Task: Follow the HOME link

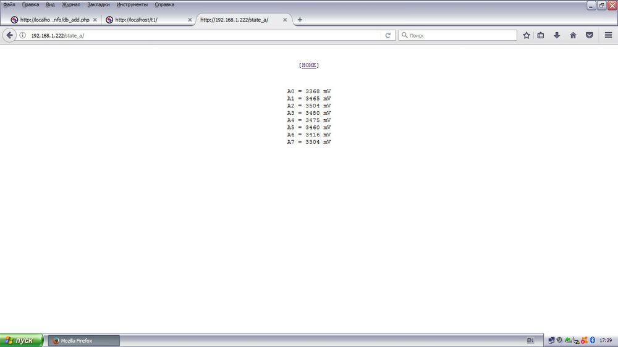Action: [x=308, y=65]
